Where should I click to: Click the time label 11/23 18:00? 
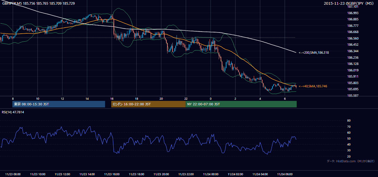pos(136,174)
